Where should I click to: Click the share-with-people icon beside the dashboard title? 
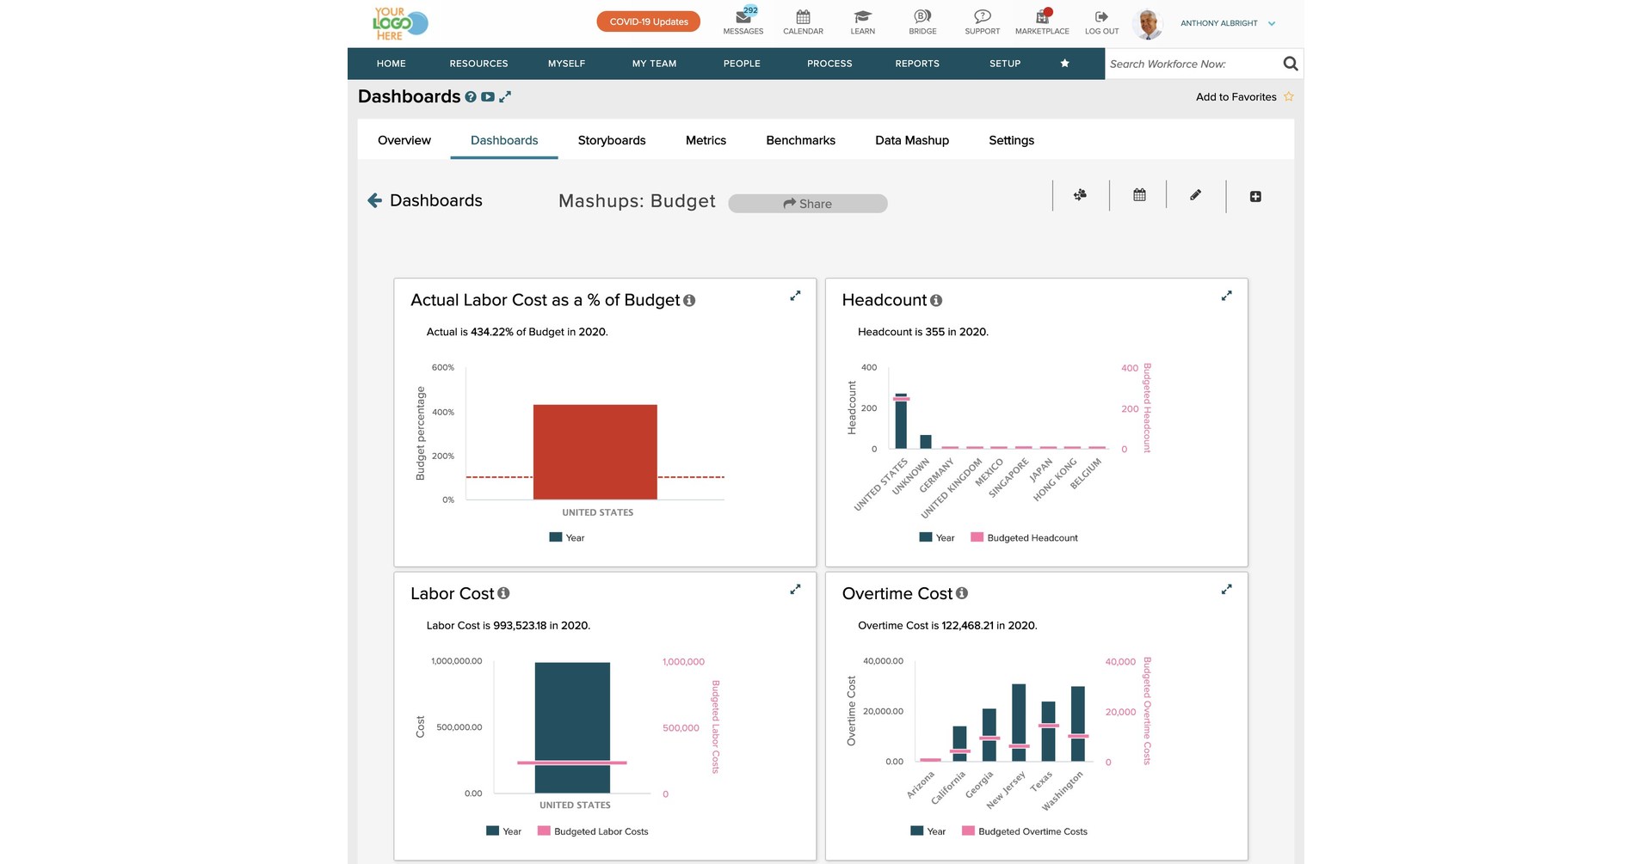[x=1080, y=195]
